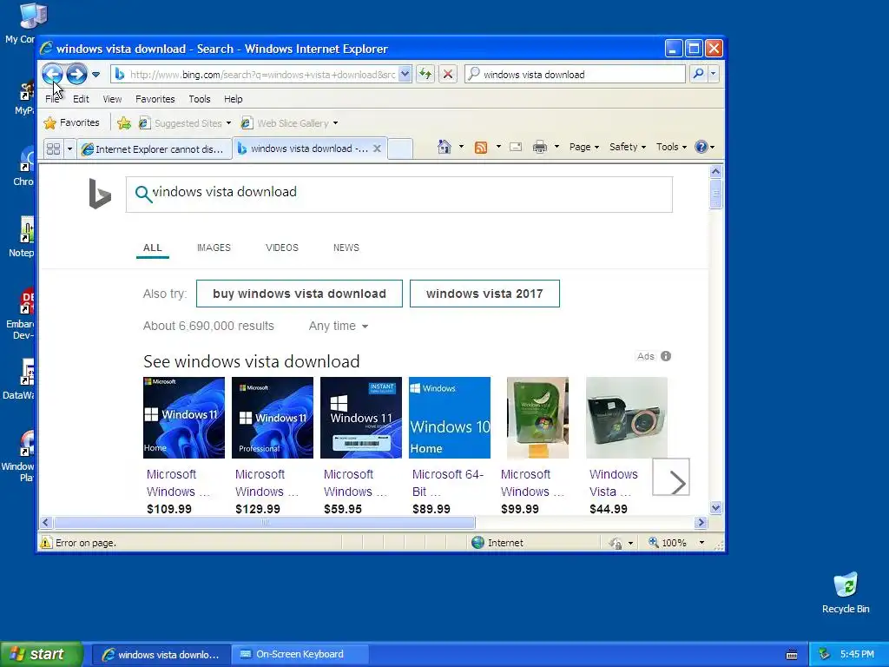Click the Bing page search field
This screenshot has width=889, height=667.
pyautogui.click(x=399, y=195)
